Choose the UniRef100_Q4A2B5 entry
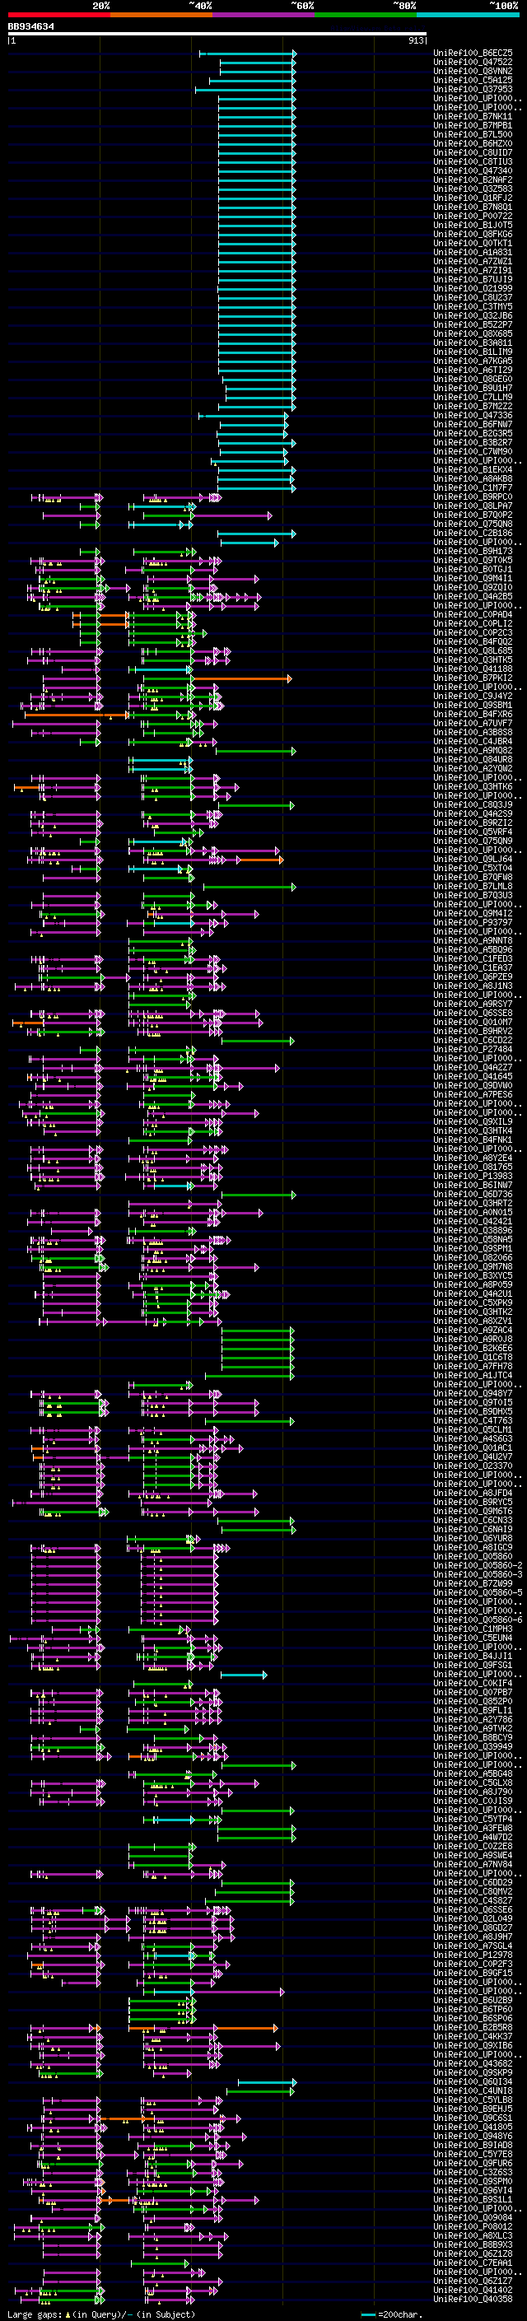Screen dimensions: 527x2321 pos(473,596)
